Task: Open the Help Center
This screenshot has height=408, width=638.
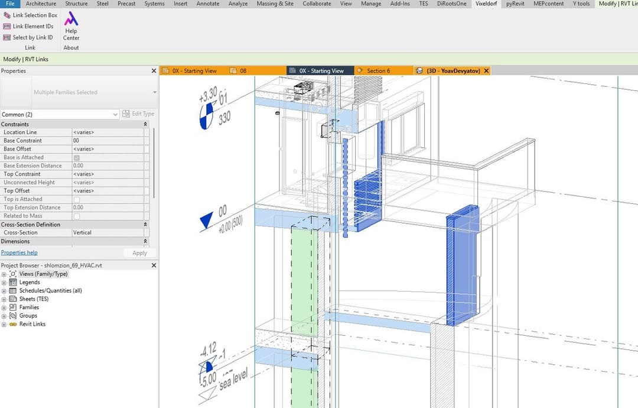Action: pos(71,26)
